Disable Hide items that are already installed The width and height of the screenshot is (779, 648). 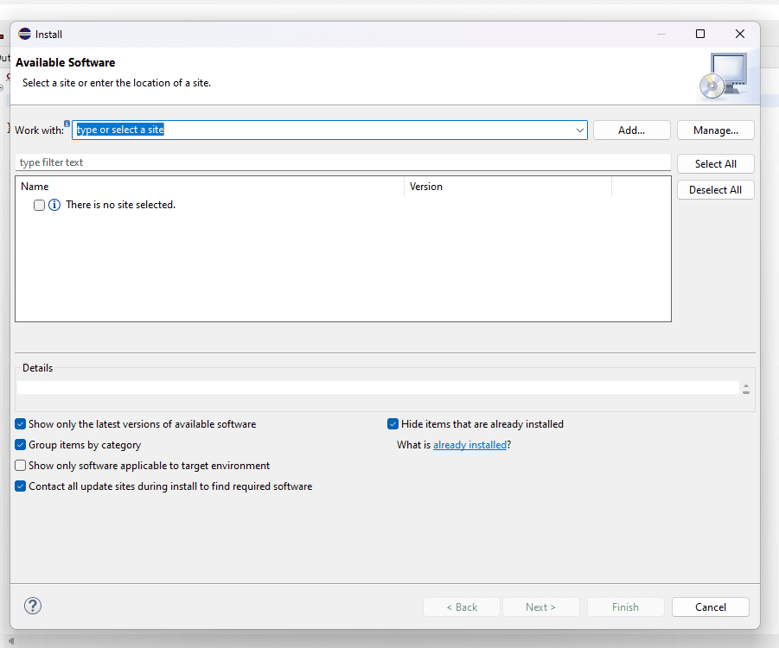click(393, 424)
